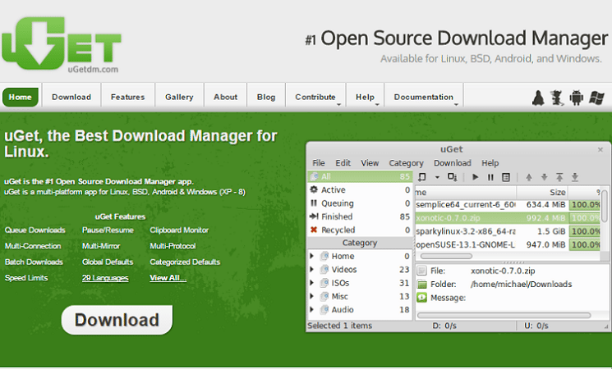Expand the Videos category tree arrow
612x369 pixels.
point(312,269)
